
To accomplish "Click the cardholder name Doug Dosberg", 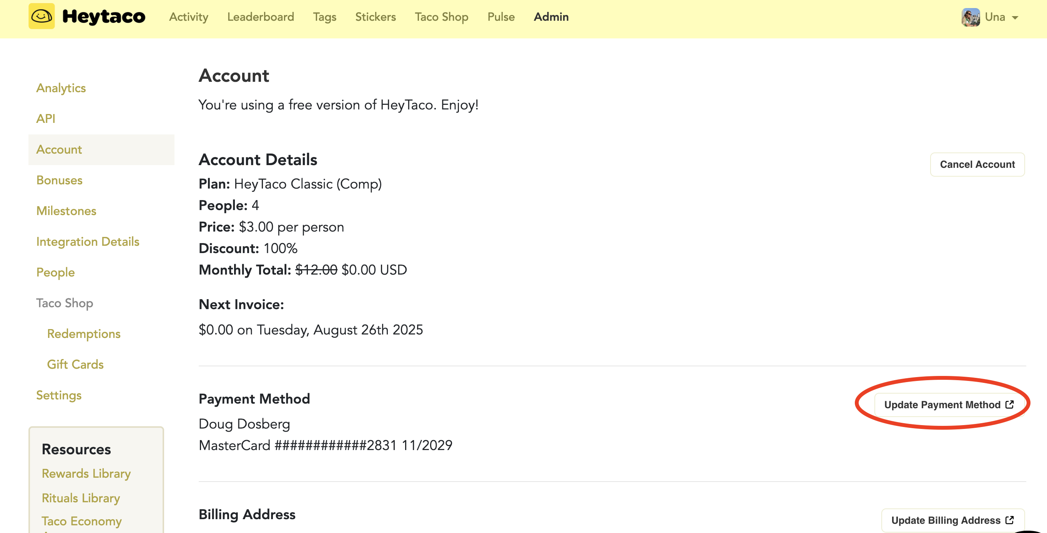I will click(244, 424).
